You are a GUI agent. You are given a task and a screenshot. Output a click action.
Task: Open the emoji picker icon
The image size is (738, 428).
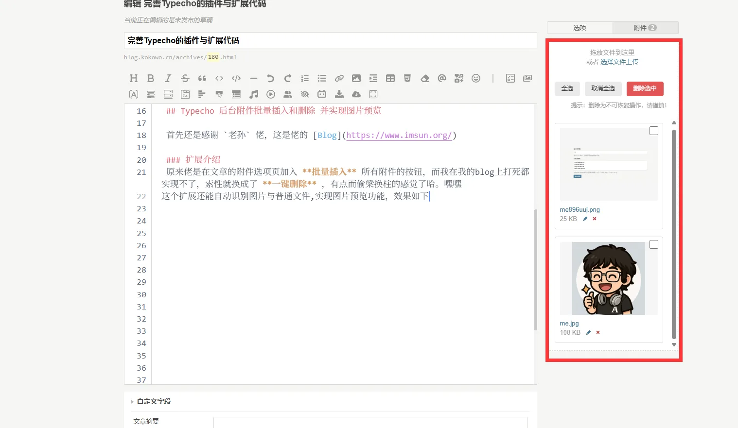coord(476,78)
